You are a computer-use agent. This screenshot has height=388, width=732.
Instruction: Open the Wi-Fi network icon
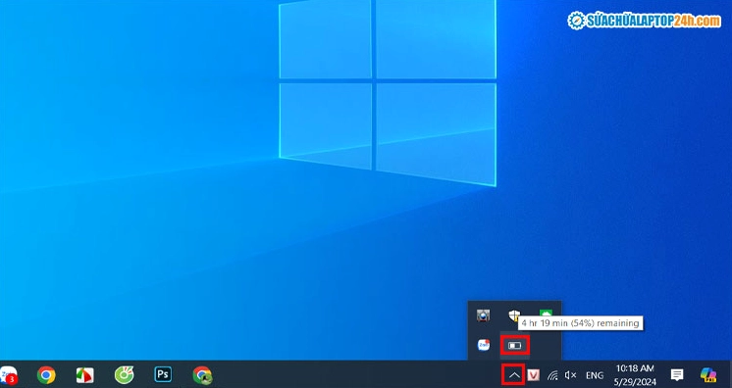(552, 375)
